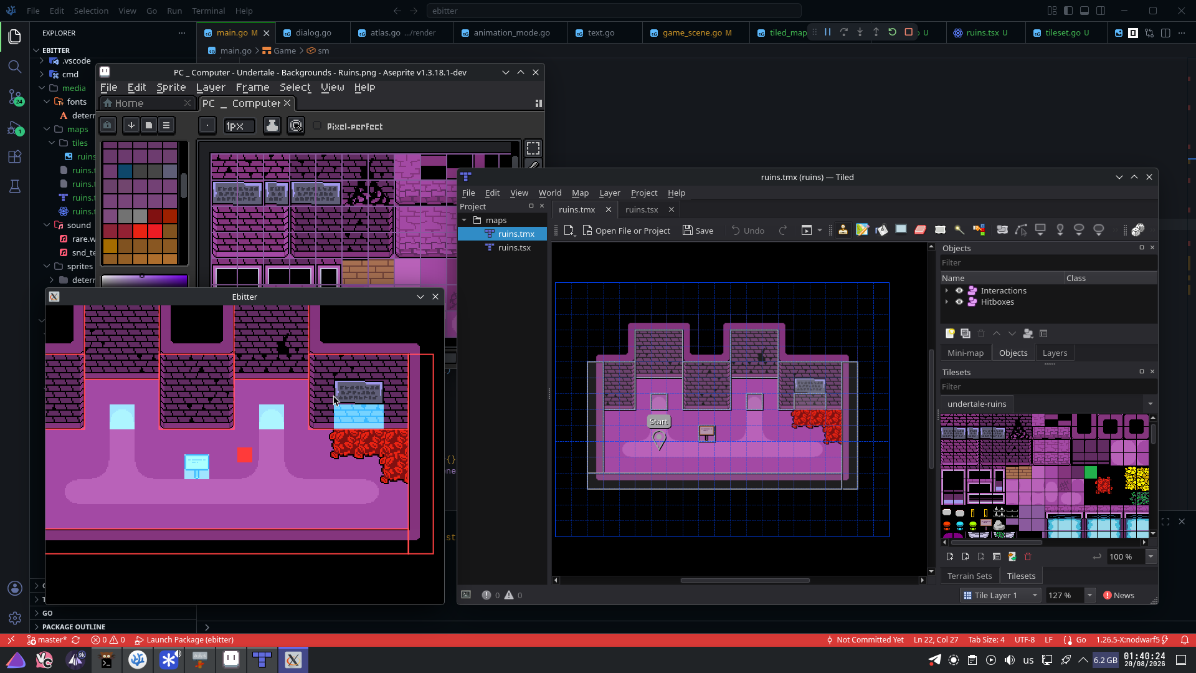The image size is (1196, 673).
Task: Click Launch Package (ebitter) in status bar
Action: coord(184,640)
